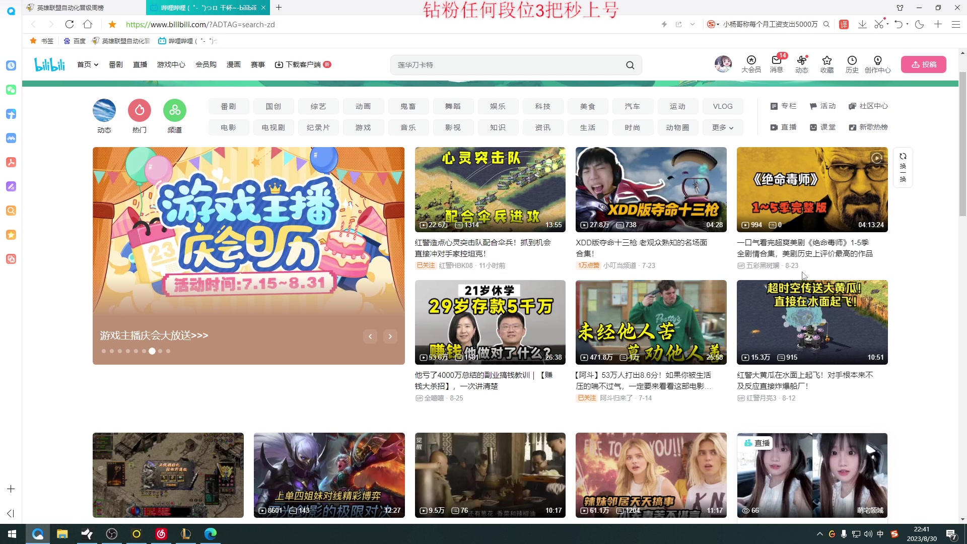
Task: Open 历史 history clock icon
Action: (852, 64)
